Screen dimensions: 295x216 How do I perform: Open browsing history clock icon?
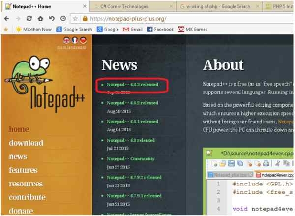click(x=63, y=19)
